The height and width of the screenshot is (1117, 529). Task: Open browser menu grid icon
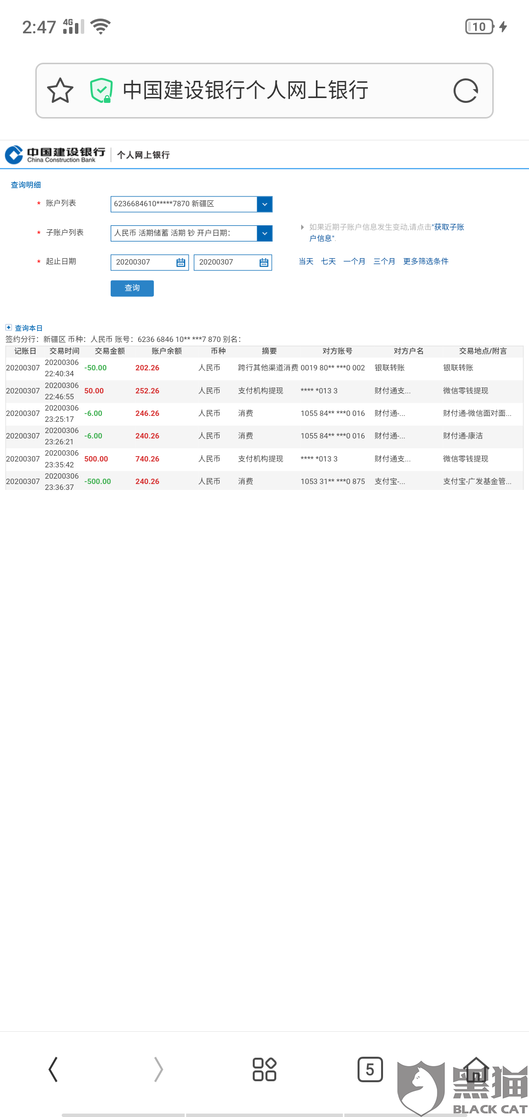click(264, 1069)
